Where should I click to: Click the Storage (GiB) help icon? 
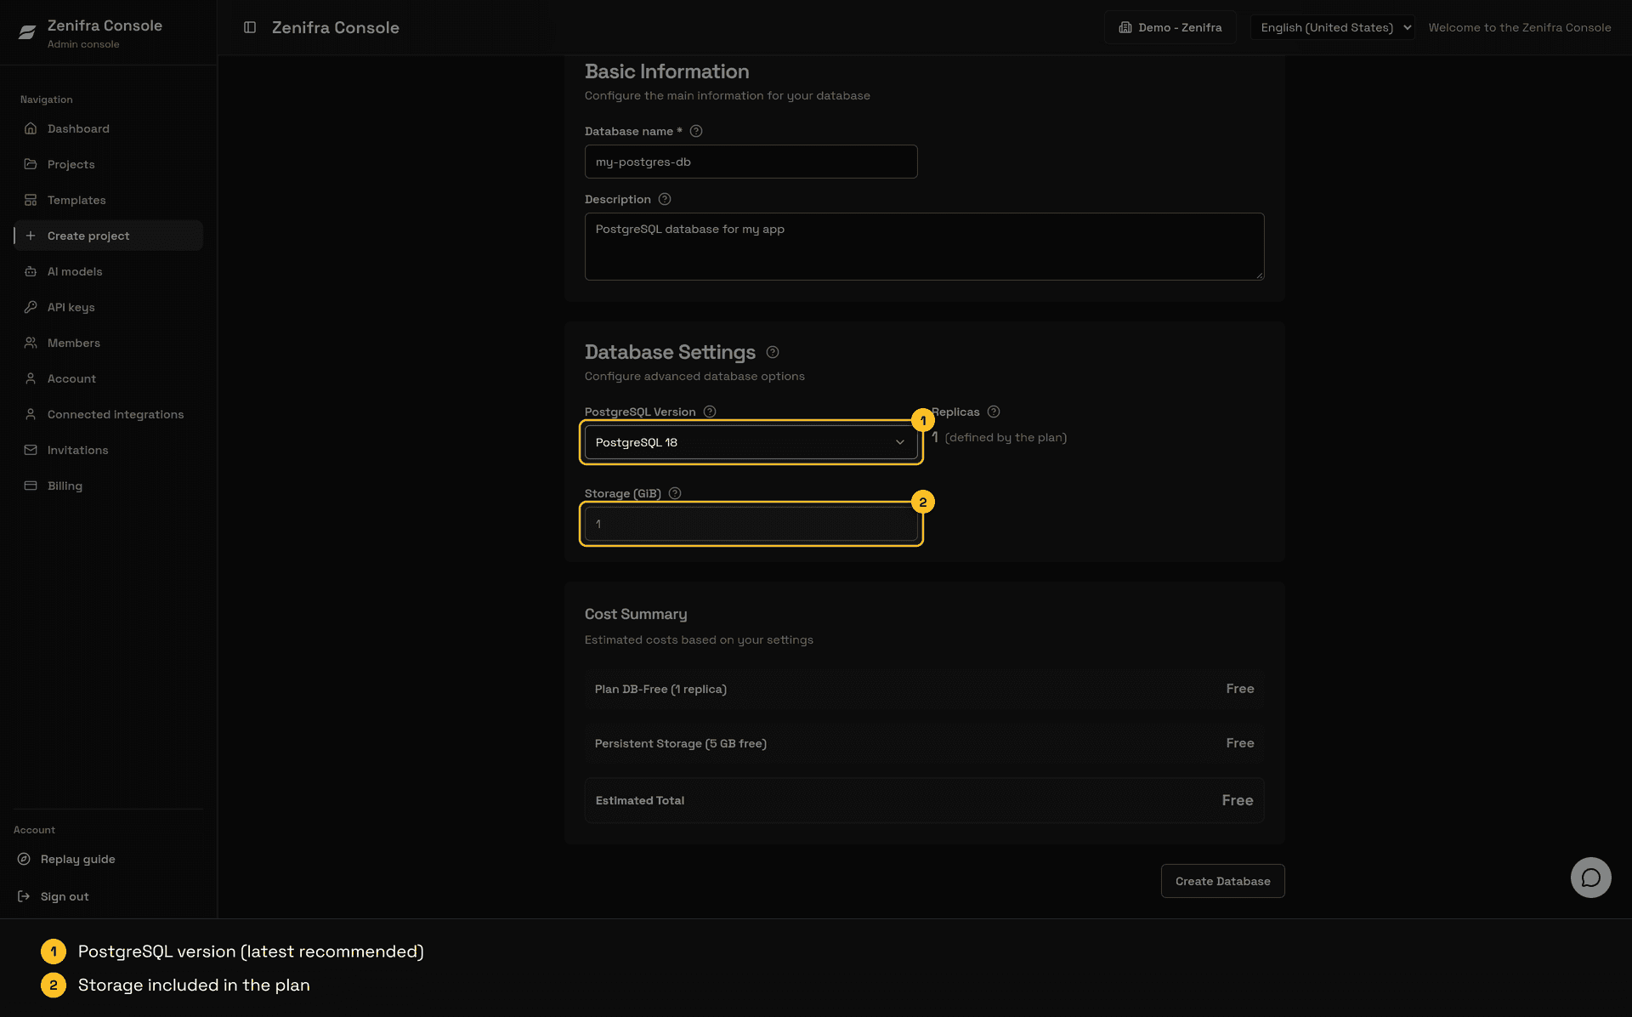675,493
